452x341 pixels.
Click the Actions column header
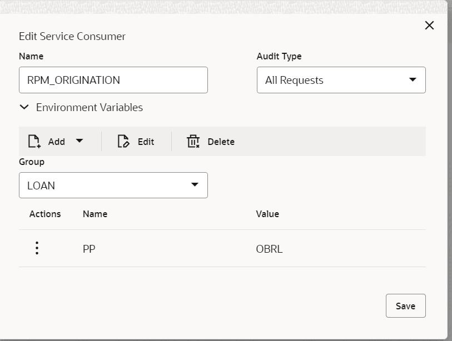[45, 214]
